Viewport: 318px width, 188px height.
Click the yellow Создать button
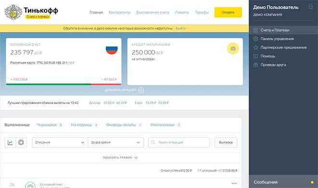(x=228, y=12)
